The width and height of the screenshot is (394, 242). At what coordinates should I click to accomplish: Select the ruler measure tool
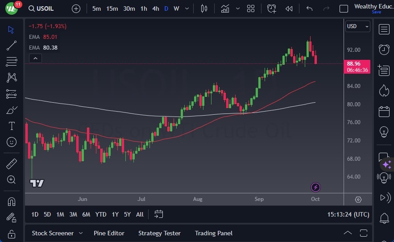[12, 164]
